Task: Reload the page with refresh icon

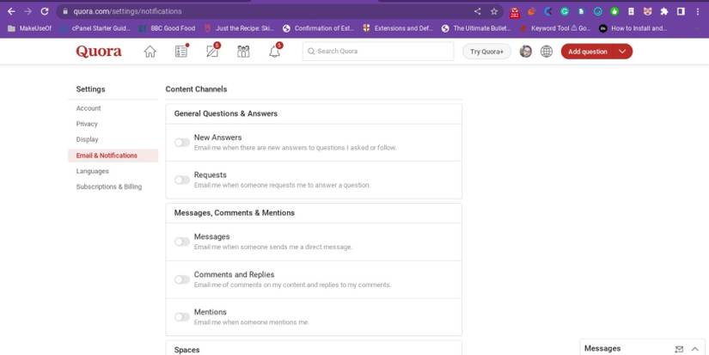Action: pos(45,11)
